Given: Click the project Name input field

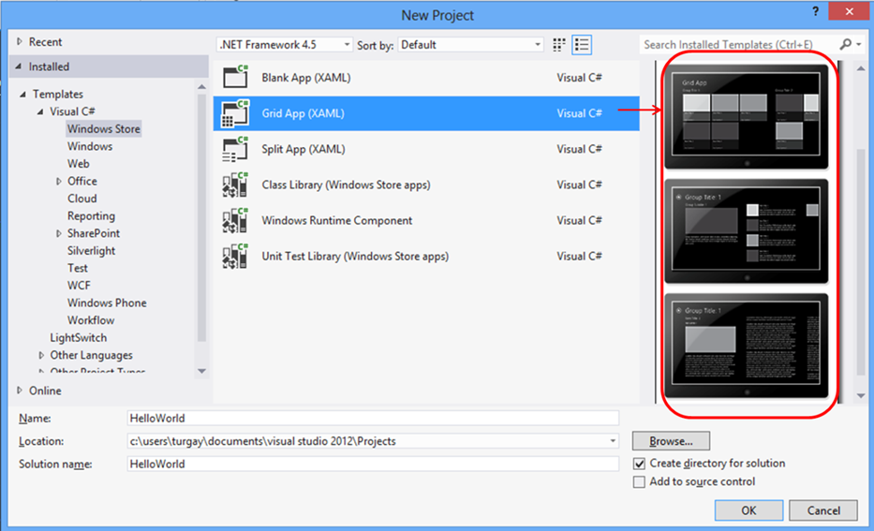Looking at the screenshot, I should coord(373,419).
